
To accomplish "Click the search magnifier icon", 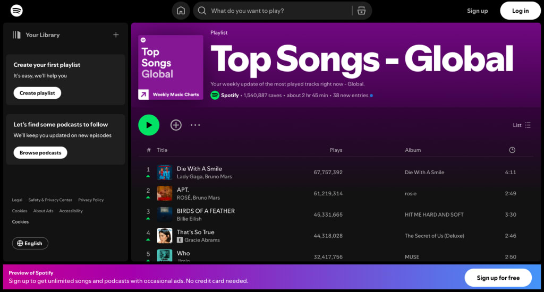I will pyautogui.click(x=202, y=11).
